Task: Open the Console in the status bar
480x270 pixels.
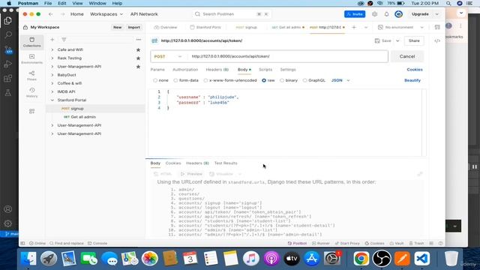Action: click(x=97, y=243)
